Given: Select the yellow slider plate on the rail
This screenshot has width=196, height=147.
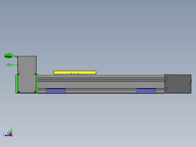Looking at the screenshot, I should coord(75,72).
